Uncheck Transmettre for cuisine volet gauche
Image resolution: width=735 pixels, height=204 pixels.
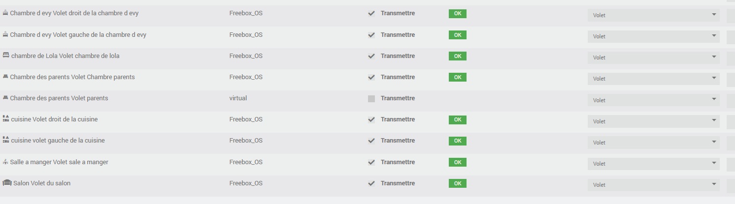(371, 141)
